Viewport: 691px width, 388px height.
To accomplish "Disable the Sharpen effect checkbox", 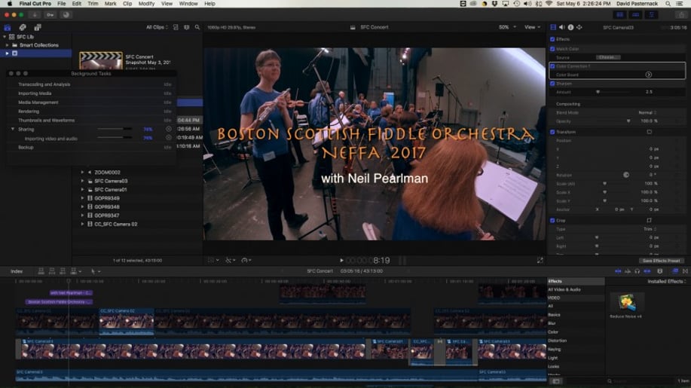I will tap(552, 83).
